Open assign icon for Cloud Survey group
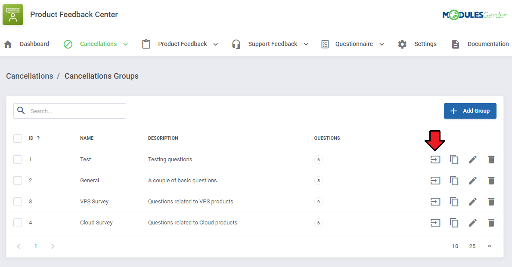This screenshot has height=267, width=512. tap(435, 223)
